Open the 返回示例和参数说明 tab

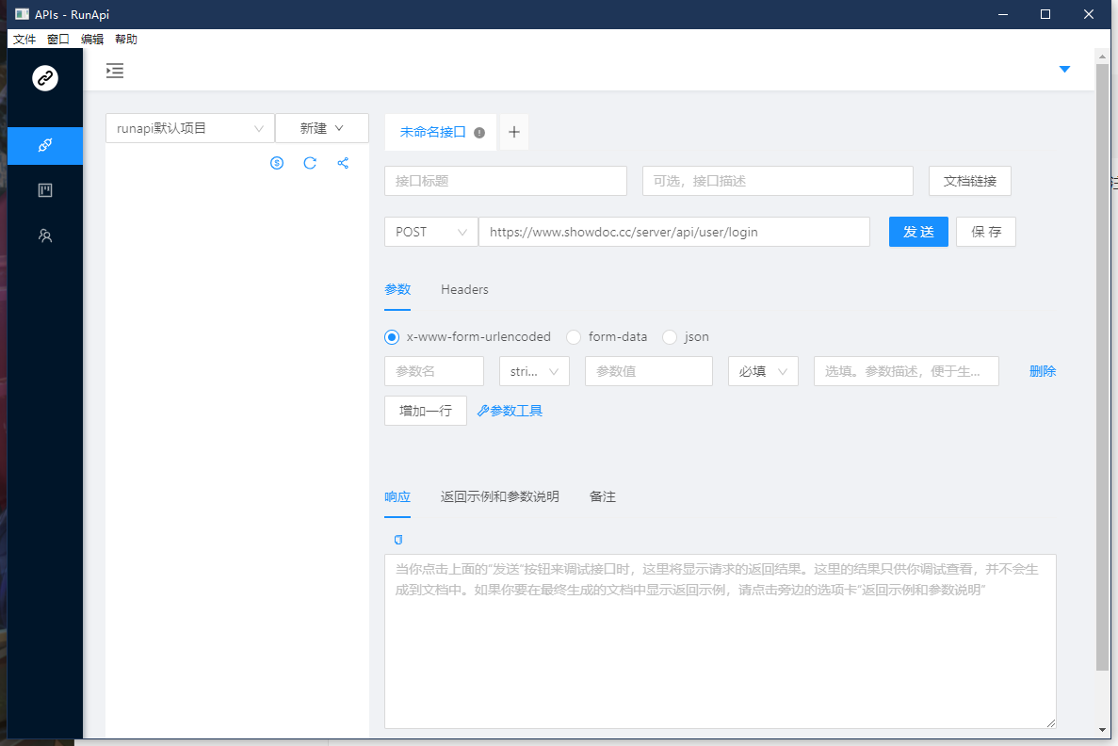click(499, 496)
